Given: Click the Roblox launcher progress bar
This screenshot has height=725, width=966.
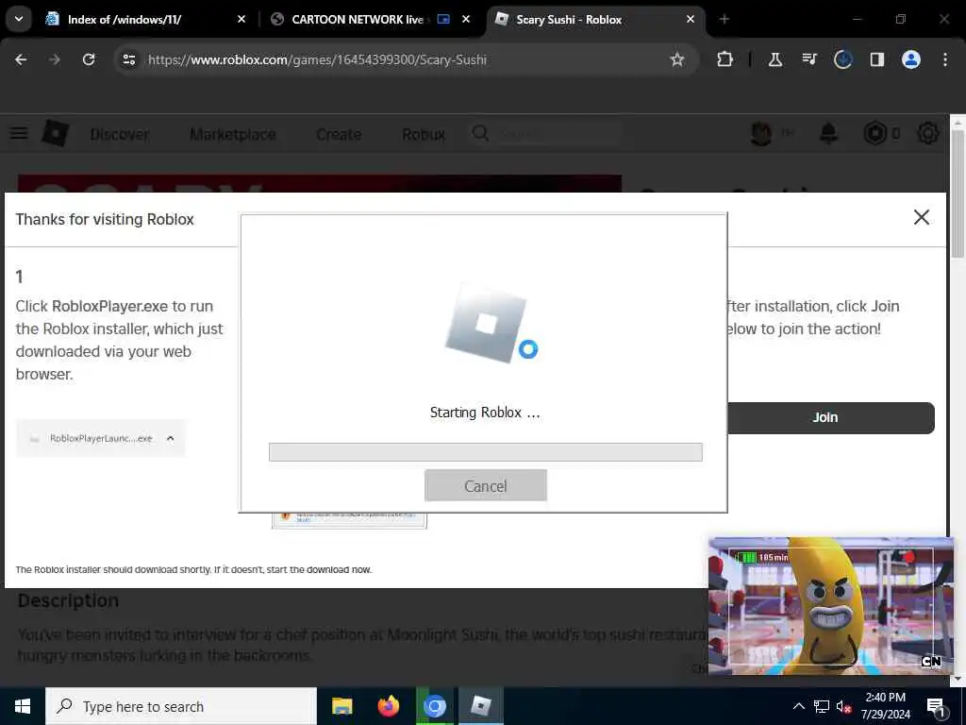Looking at the screenshot, I should (x=486, y=452).
